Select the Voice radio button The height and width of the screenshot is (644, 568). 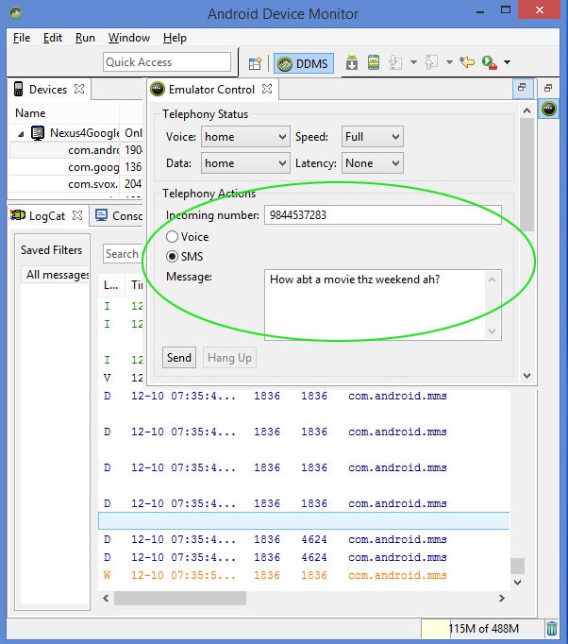click(x=172, y=237)
